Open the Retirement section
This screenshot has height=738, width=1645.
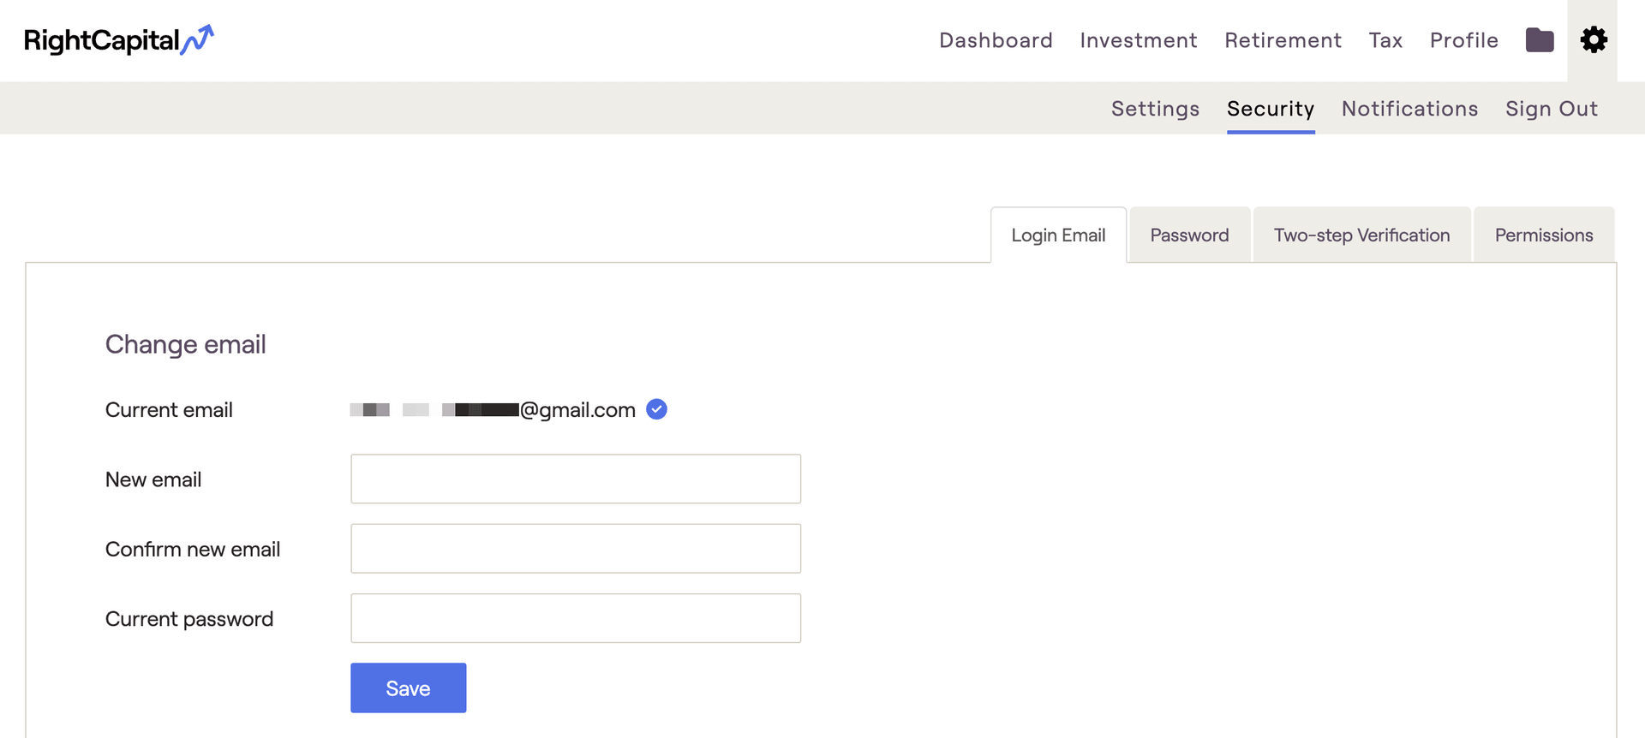(1283, 40)
